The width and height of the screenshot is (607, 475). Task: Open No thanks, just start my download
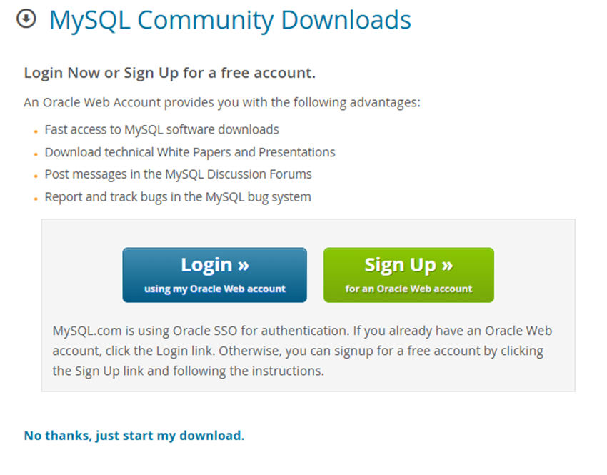134,435
